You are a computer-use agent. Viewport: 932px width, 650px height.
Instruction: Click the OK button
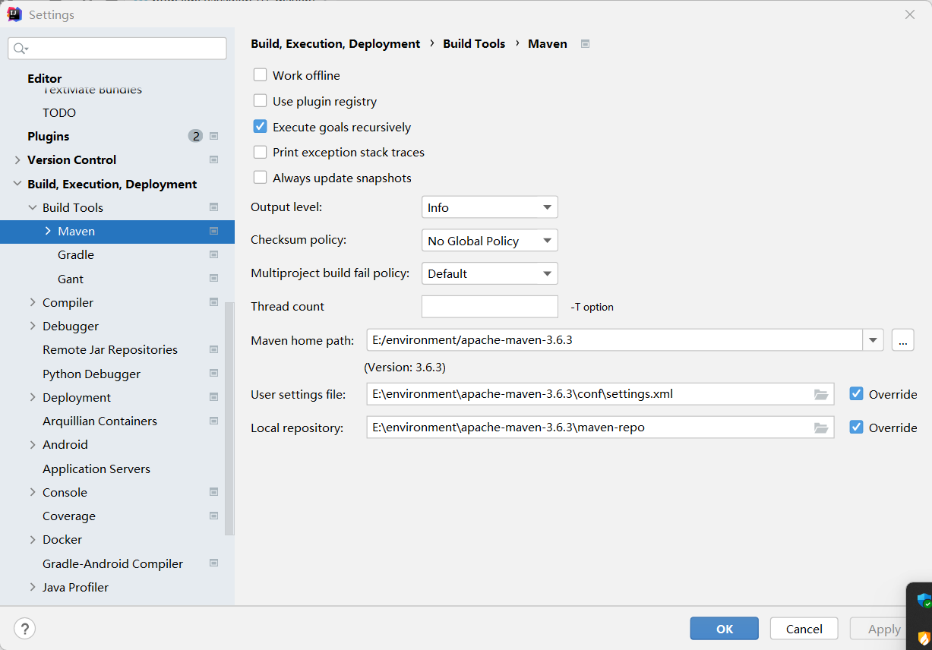725,629
